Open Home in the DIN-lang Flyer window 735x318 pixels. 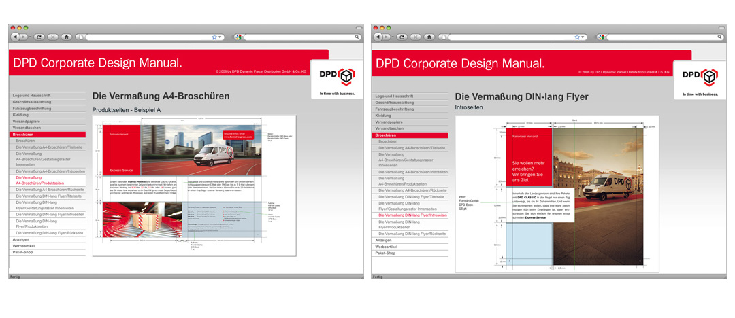(429, 37)
